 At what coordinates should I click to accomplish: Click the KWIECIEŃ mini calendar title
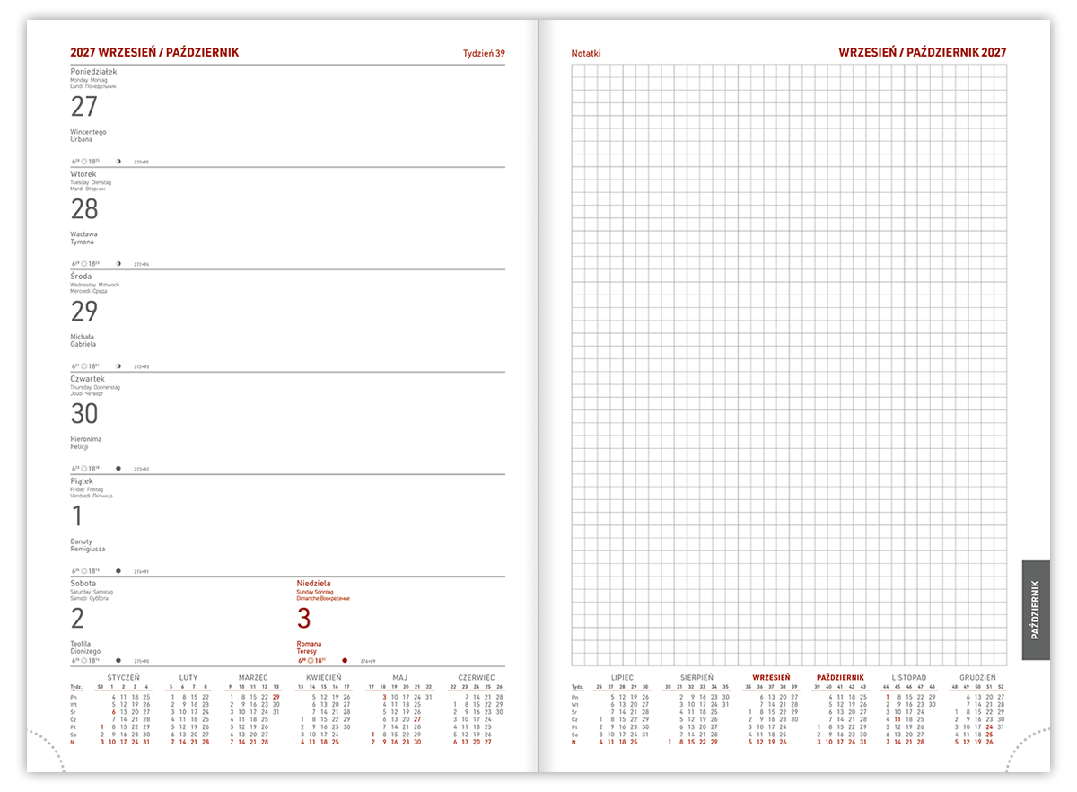(323, 678)
